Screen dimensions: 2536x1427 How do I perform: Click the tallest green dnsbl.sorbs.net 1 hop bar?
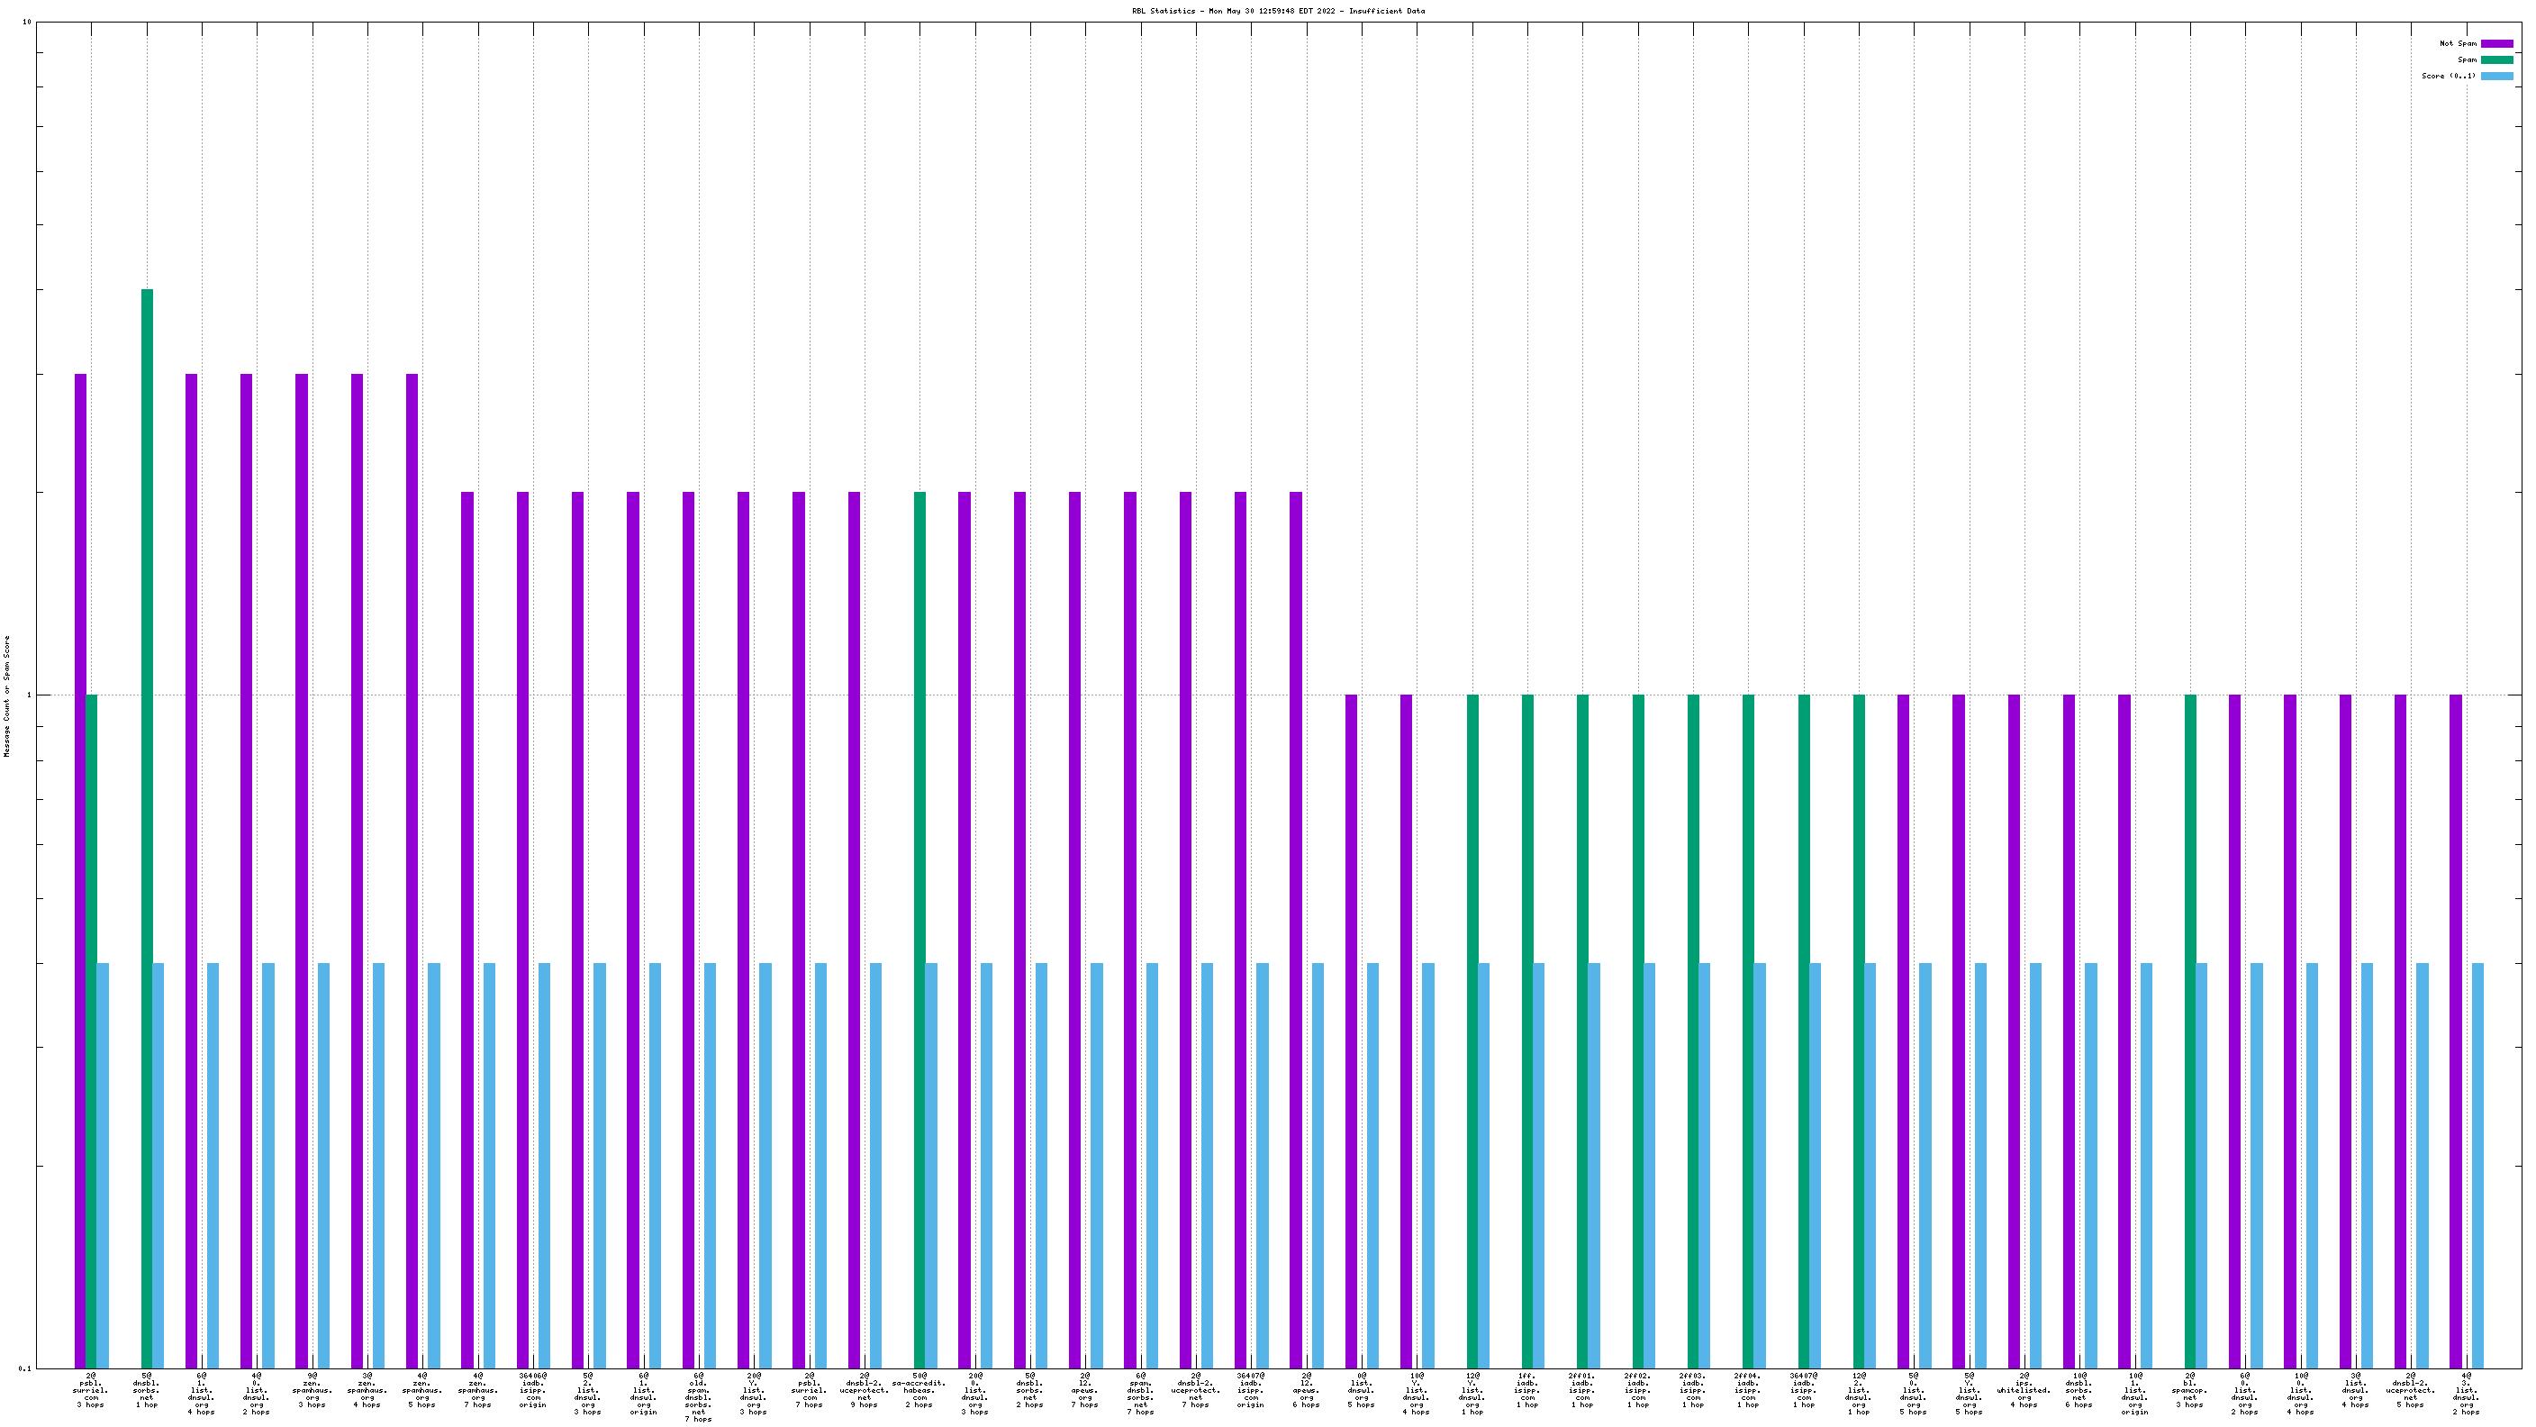(147, 788)
